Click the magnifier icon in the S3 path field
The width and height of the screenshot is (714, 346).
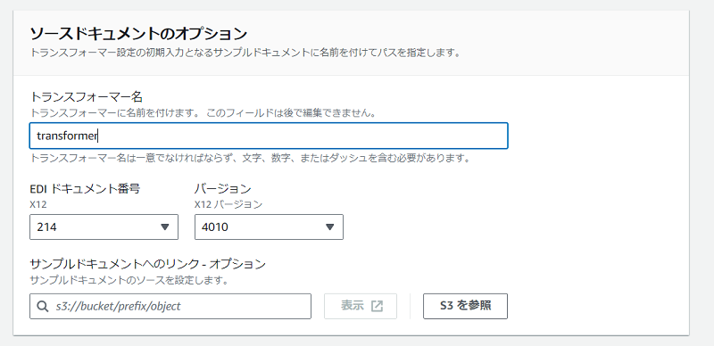pos(43,307)
